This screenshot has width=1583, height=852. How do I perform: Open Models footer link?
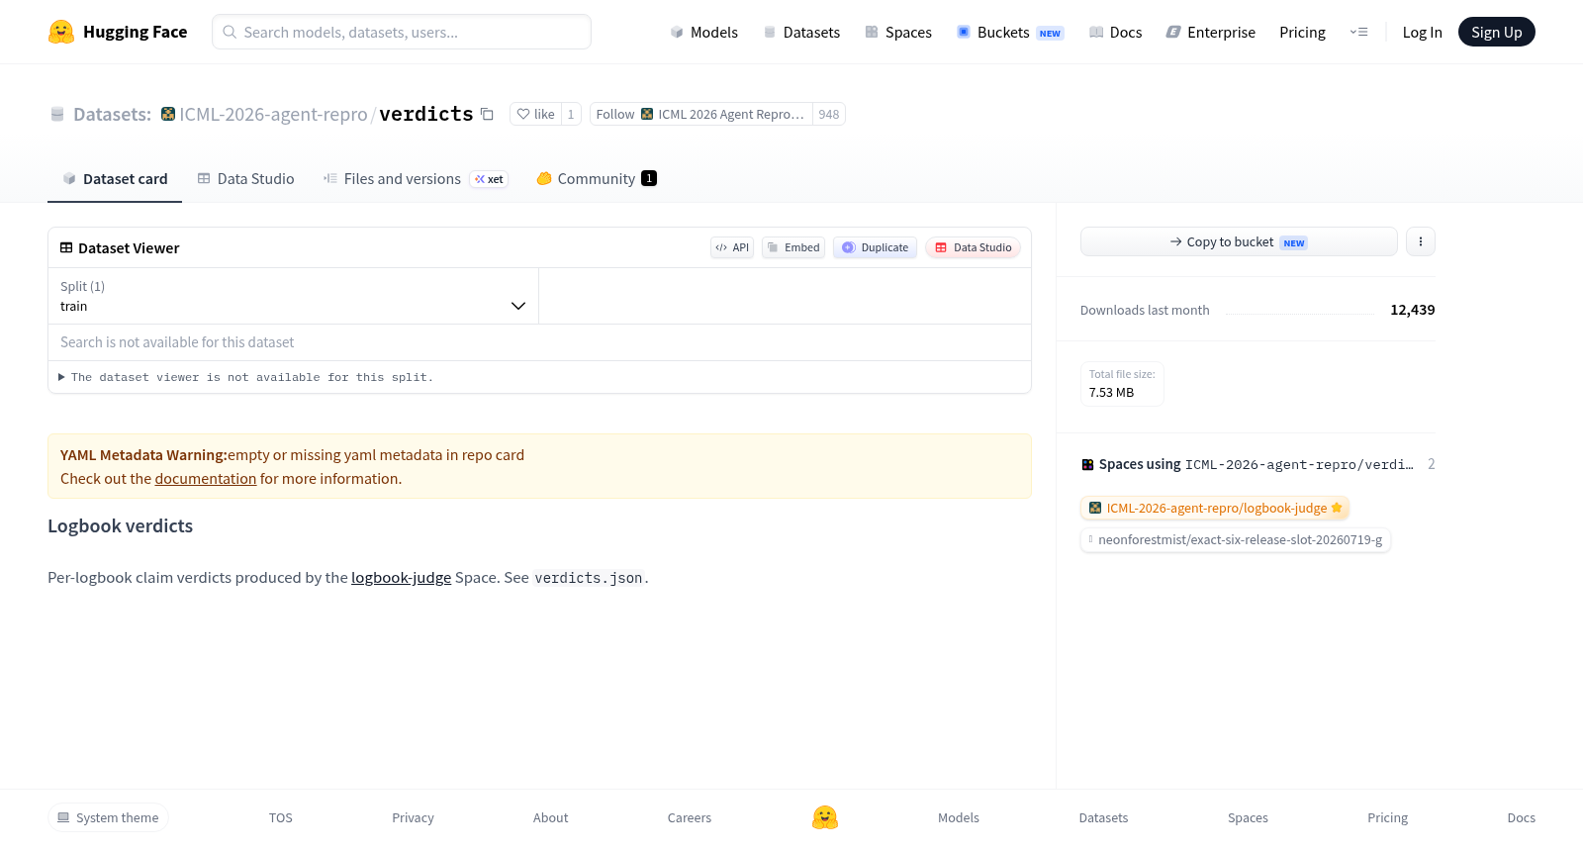coord(959,817)
